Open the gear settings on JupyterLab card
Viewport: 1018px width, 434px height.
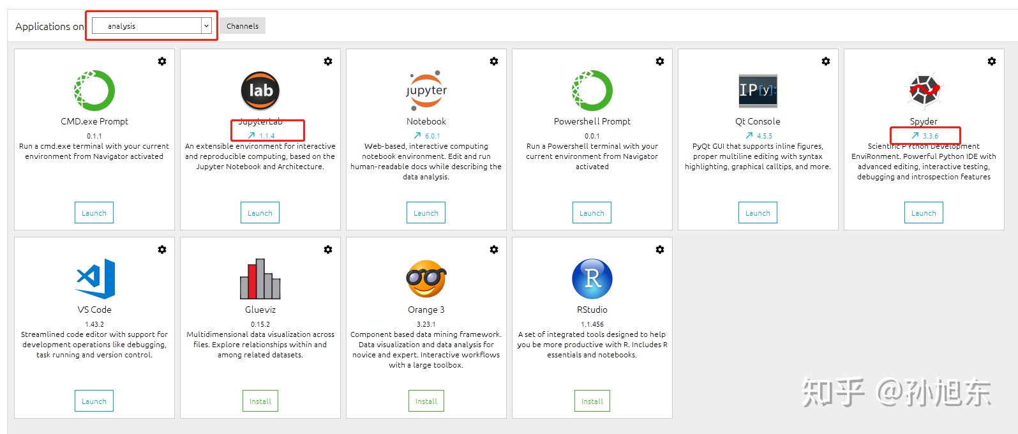[x=328, y=61]
